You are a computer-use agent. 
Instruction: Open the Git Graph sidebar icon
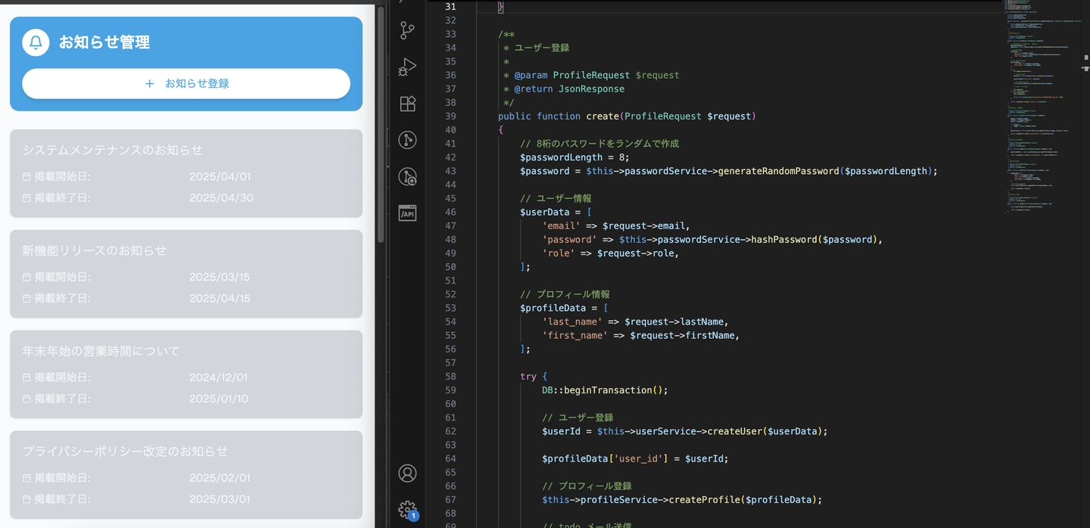point(407,140)
